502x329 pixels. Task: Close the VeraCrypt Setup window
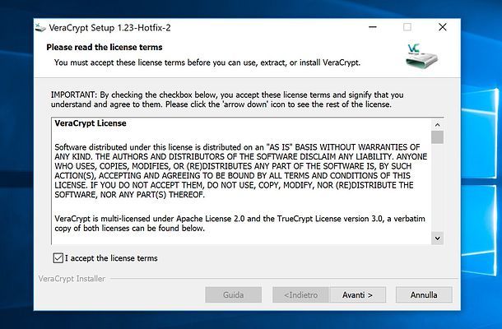click(x=443, y=27)
